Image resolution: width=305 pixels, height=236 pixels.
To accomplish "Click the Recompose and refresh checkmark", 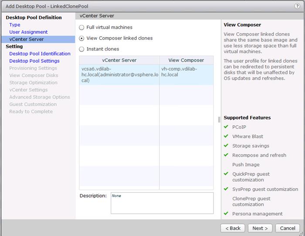I will click(226, 155).
